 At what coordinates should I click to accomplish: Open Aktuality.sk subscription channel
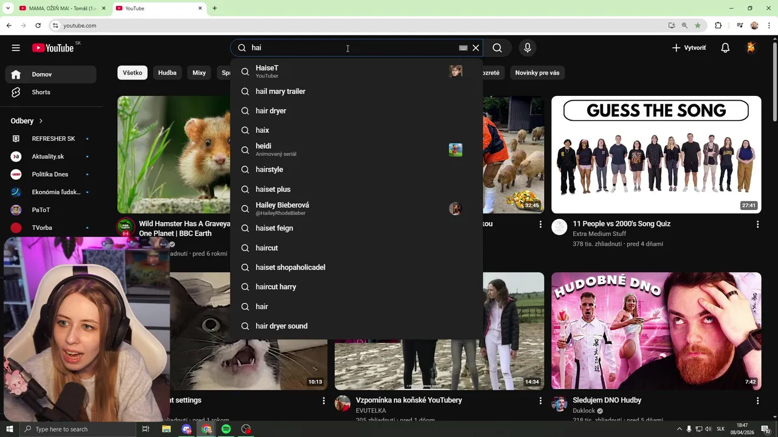[x=51, y=157]
